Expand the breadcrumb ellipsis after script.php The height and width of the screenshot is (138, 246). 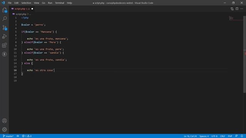pos(30,14)
